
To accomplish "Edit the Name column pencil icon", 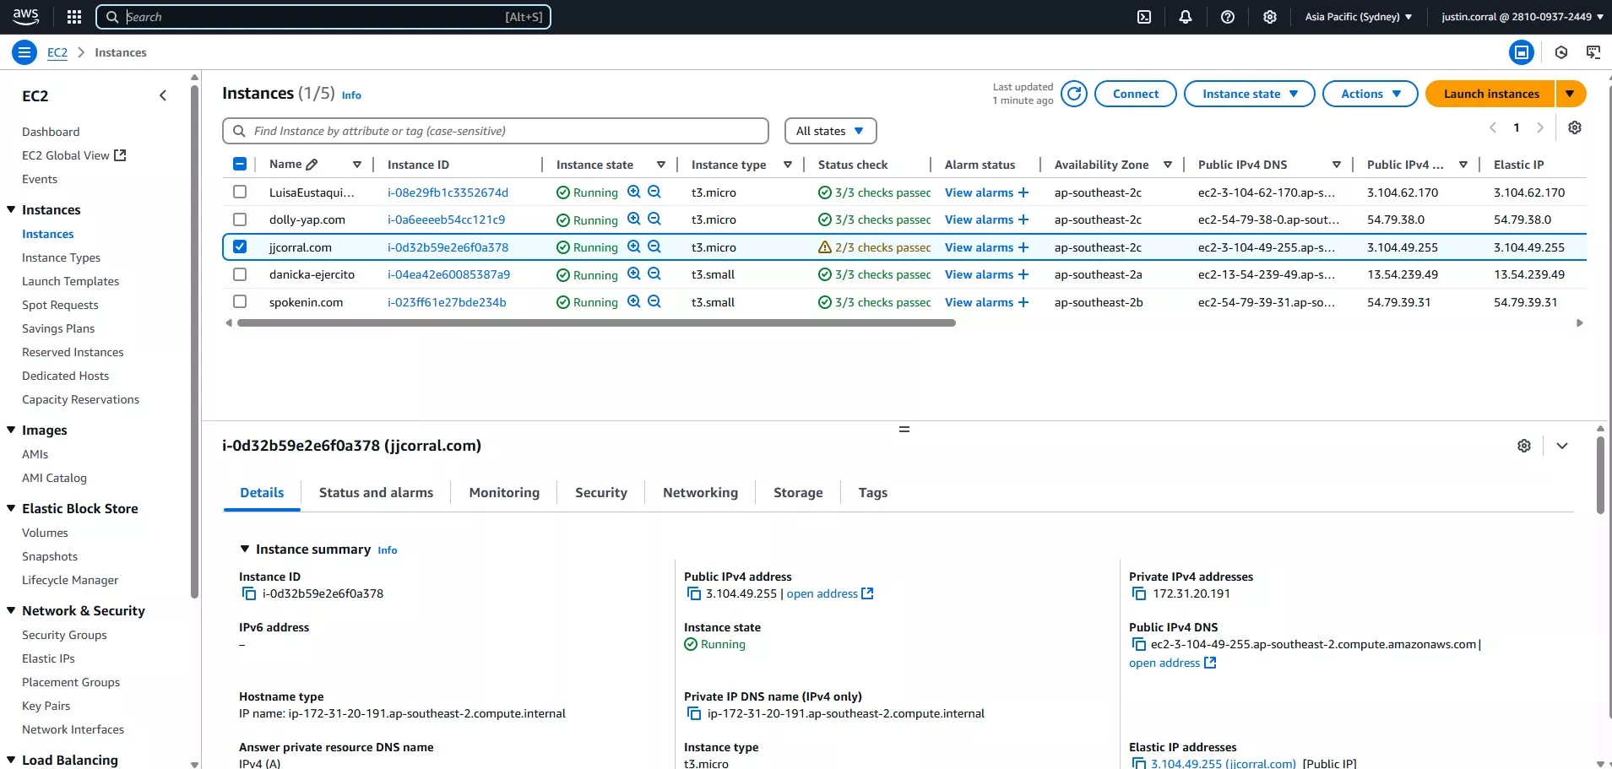I will [x=312, y=165].
